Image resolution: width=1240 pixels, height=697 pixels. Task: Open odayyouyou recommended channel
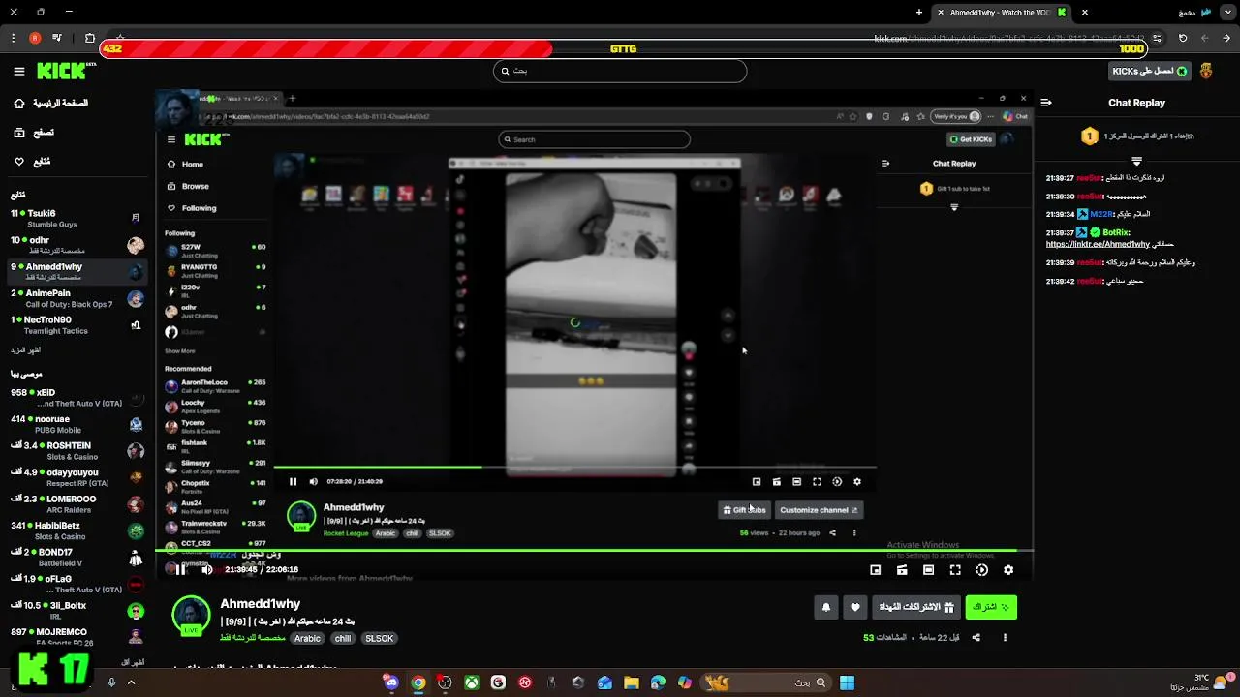click(x=76, y=477)
